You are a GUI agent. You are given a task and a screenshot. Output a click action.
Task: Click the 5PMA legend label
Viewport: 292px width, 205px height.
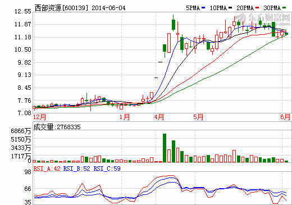click(x=193, y=8)
